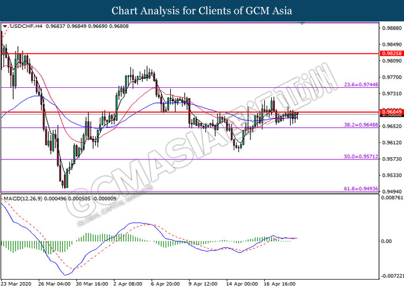Click the 0.96120 price scale value
The height and width of the screenshot is (289, 404).
point(392,142)
